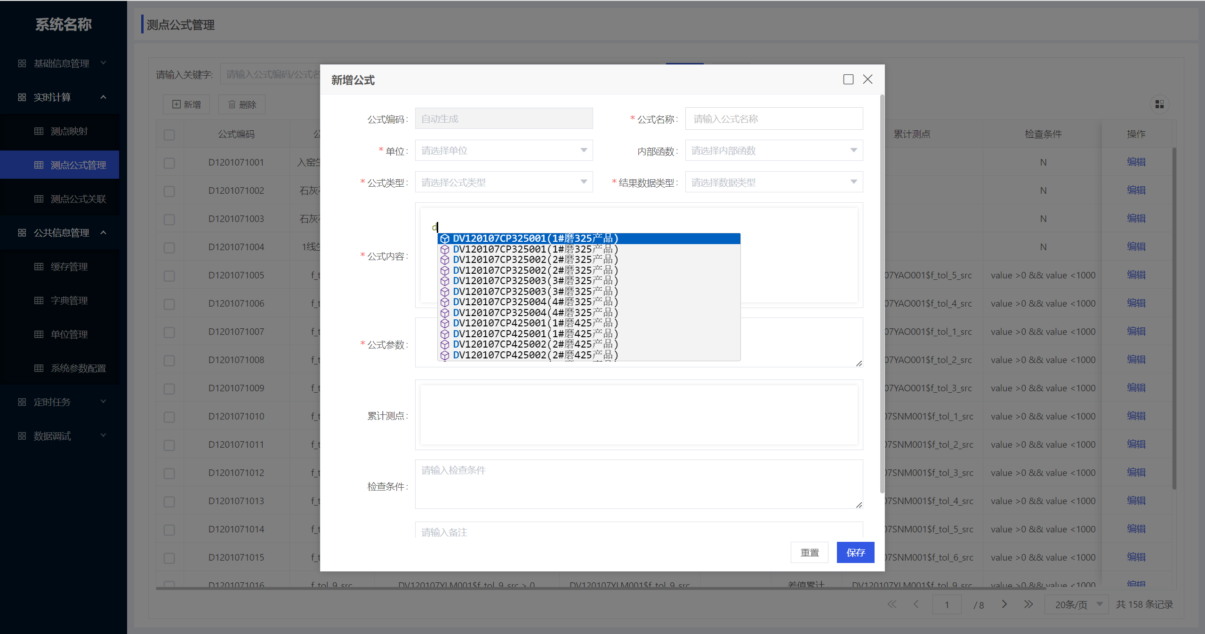The image size is (1205, 634).
Task: Open the 内部函数 dropdown
Action: click(774, 151)
